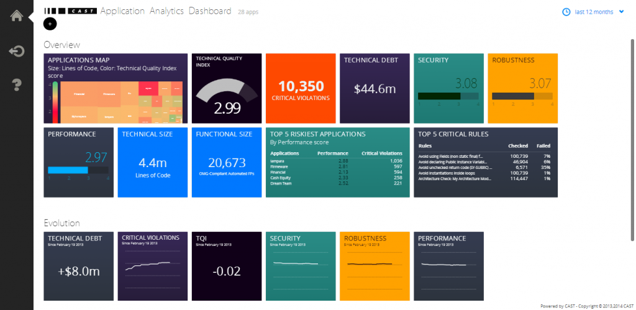Open the Technical Size 4.4m tile
The height and width of the screenshot is (310, 636).
pos(152,163)
